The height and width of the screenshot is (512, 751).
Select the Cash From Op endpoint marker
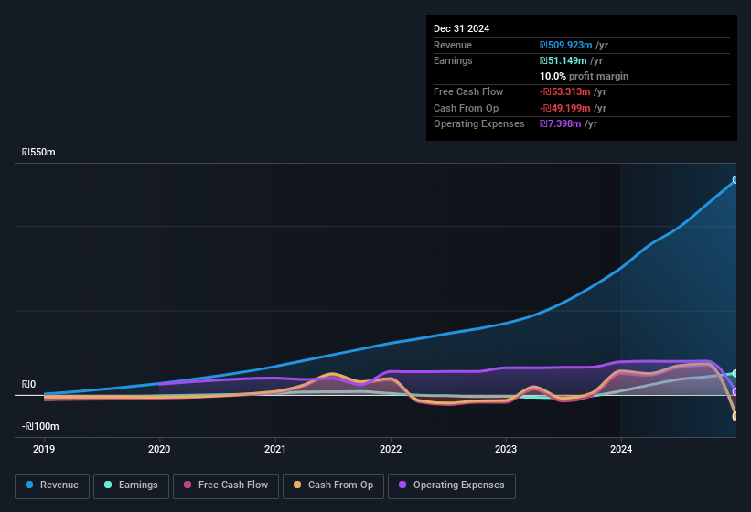tap(735, 416)
